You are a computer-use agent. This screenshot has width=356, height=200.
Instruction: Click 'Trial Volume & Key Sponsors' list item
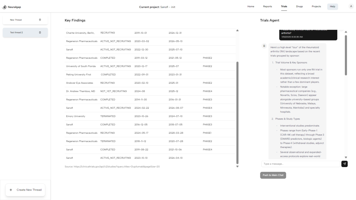(x=291, y=62)
